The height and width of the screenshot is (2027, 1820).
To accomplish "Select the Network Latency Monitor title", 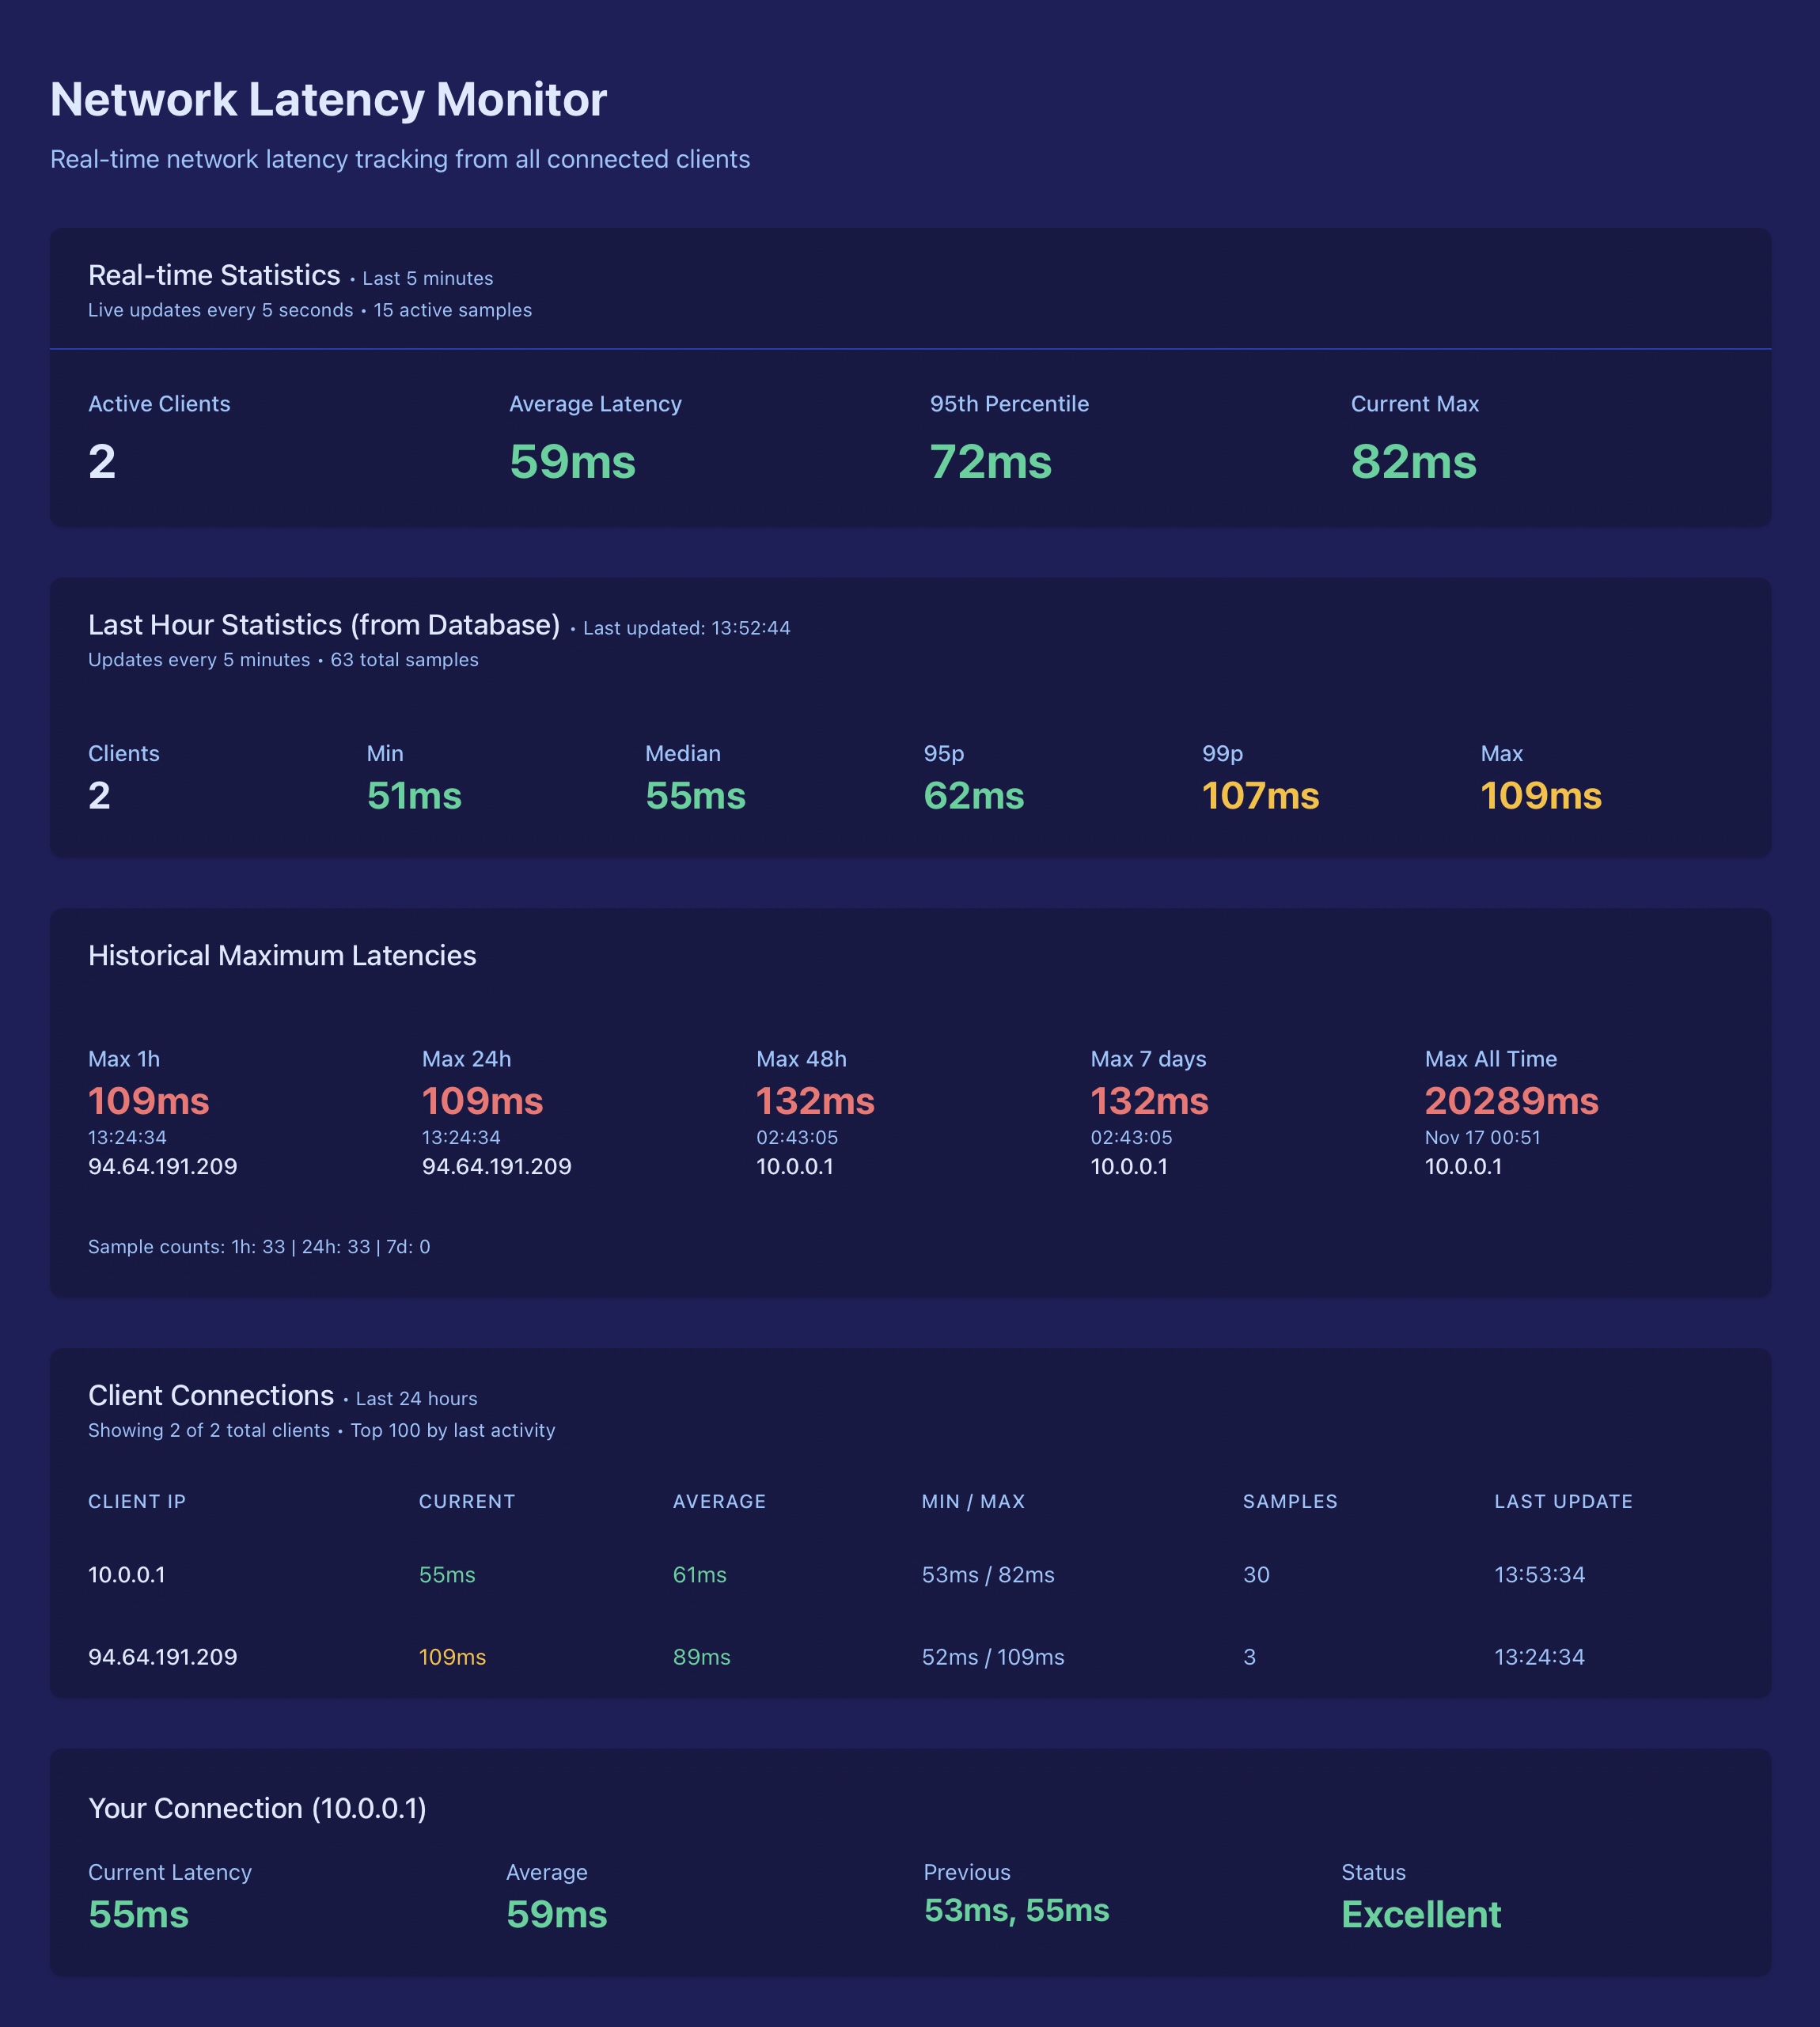I will [x=327, y=99].
